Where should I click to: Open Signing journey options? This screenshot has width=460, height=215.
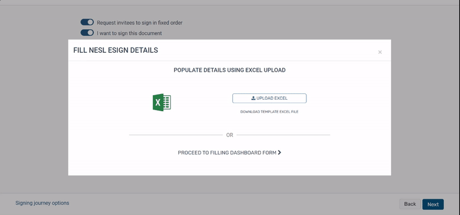(42, 203)
